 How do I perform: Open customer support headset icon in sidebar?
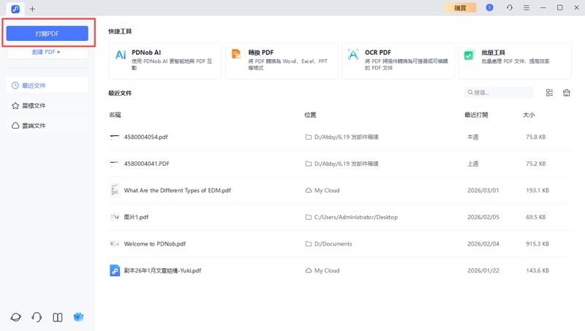tap(37, 317)
